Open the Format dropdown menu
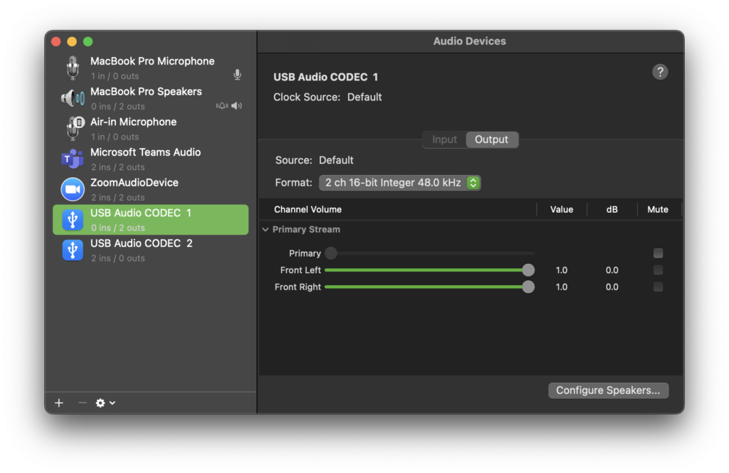729x473 pixels. 399,183
